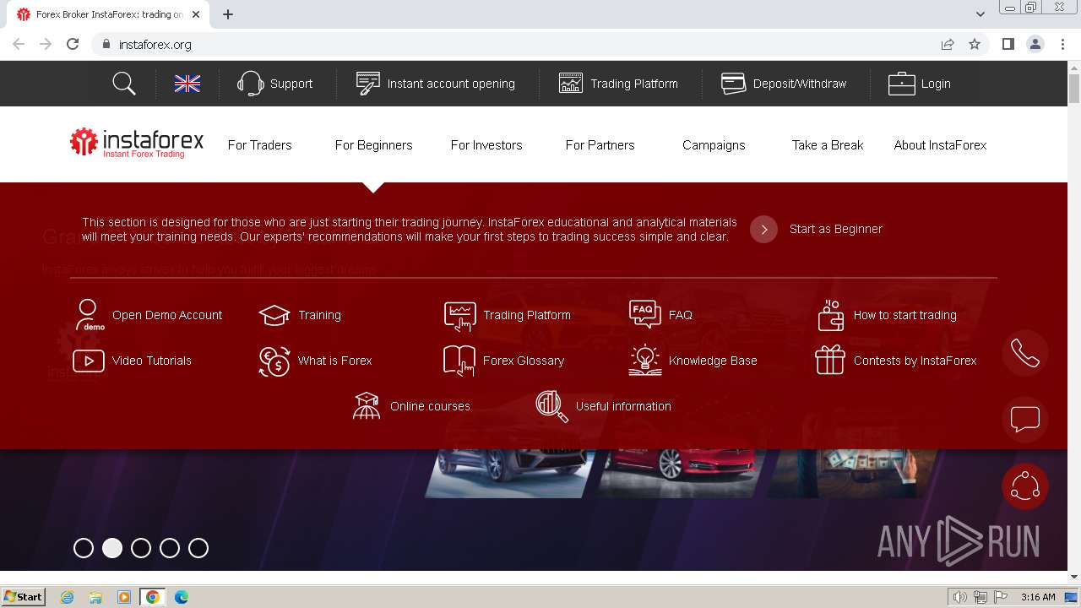Click the Forex Glossary book icon

coord(459,361)
